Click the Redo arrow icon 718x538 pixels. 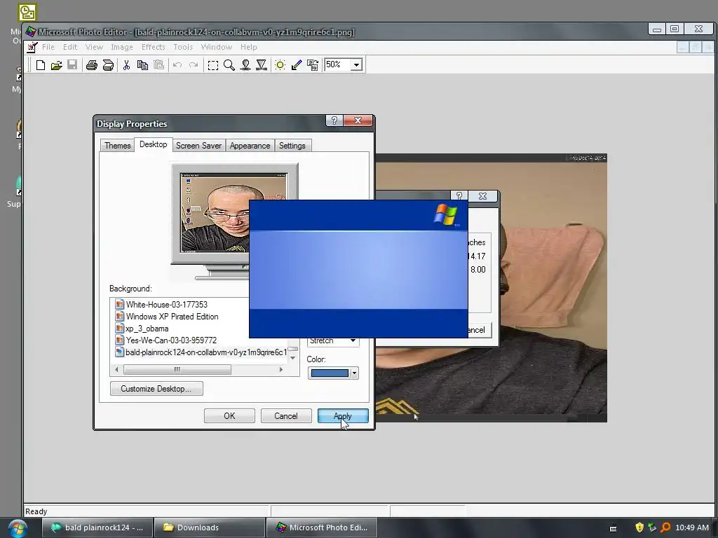pos(194,65)
